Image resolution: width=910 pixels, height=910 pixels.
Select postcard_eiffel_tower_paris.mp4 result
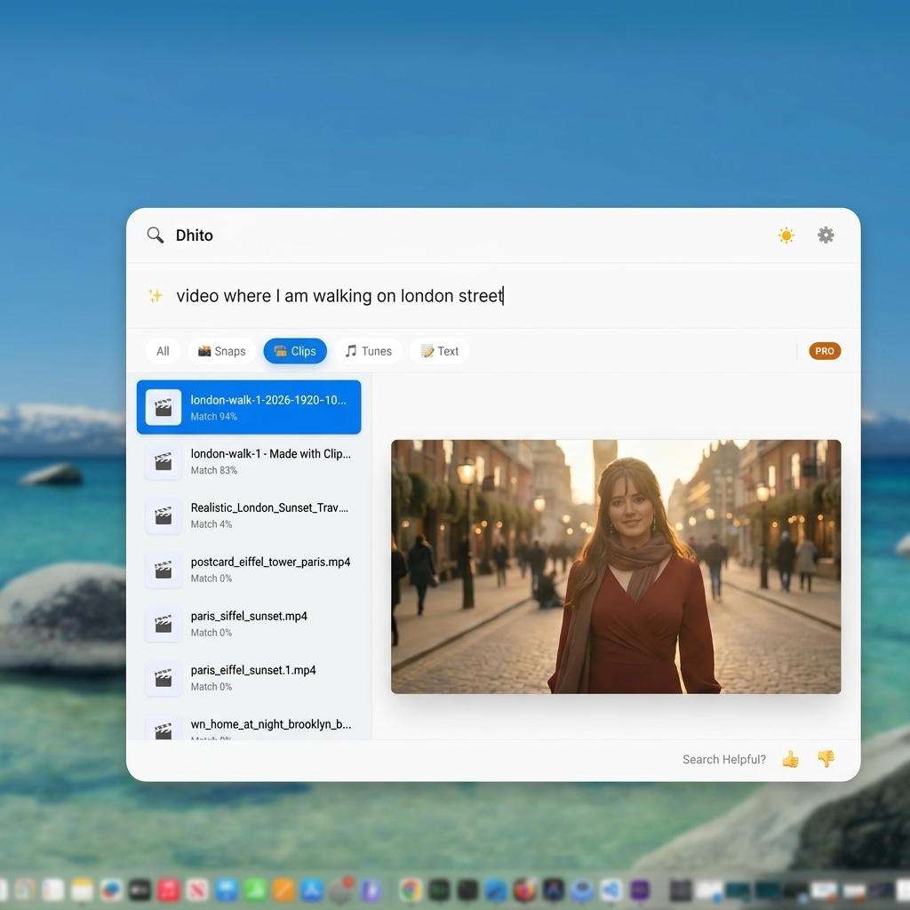click(x=249, y=570)
